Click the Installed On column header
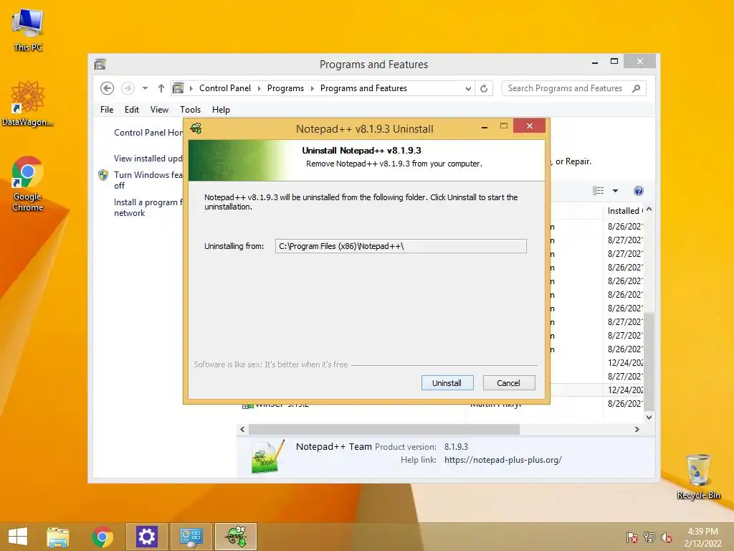 pyautogui.click(x=624, y=211)
